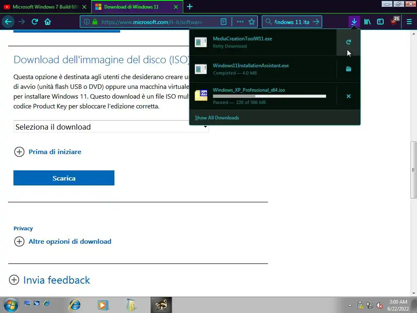Toggle reader view in address bar

point(224,22)
